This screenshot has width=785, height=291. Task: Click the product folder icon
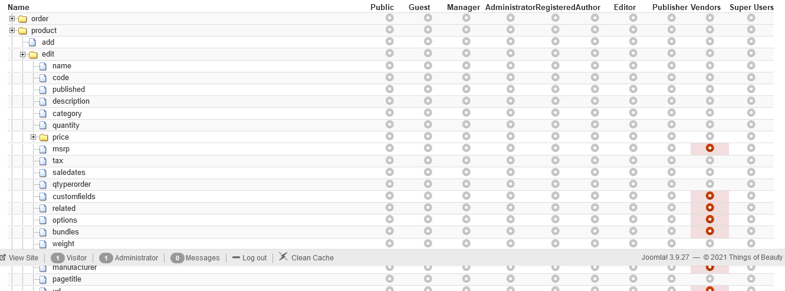coord(22,31)
